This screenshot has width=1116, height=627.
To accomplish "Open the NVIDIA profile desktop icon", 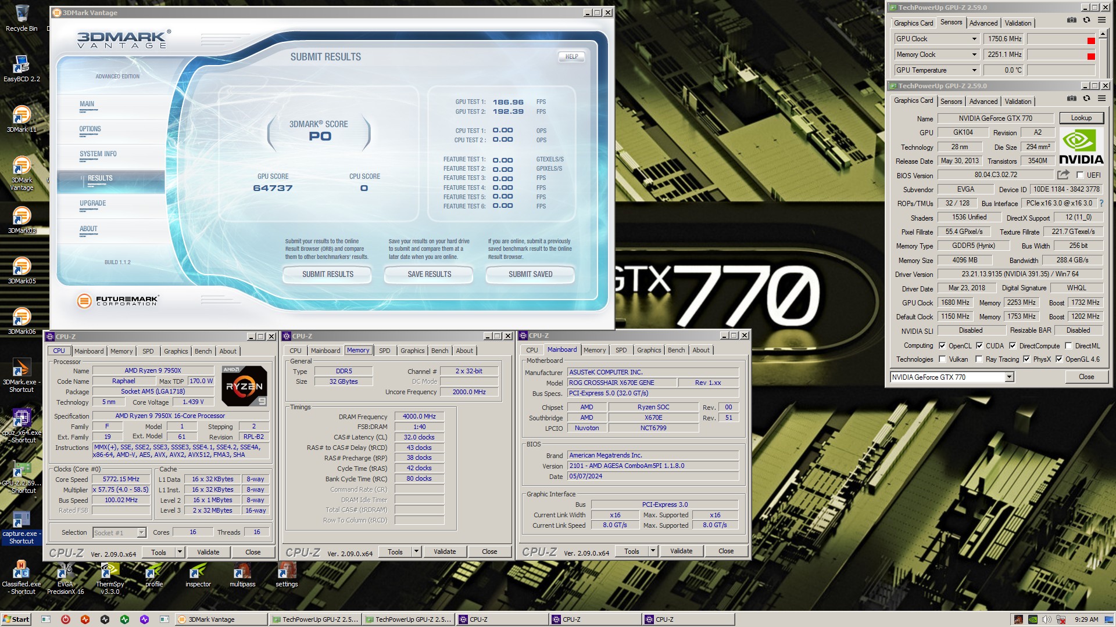I will (x=154, y=574).
